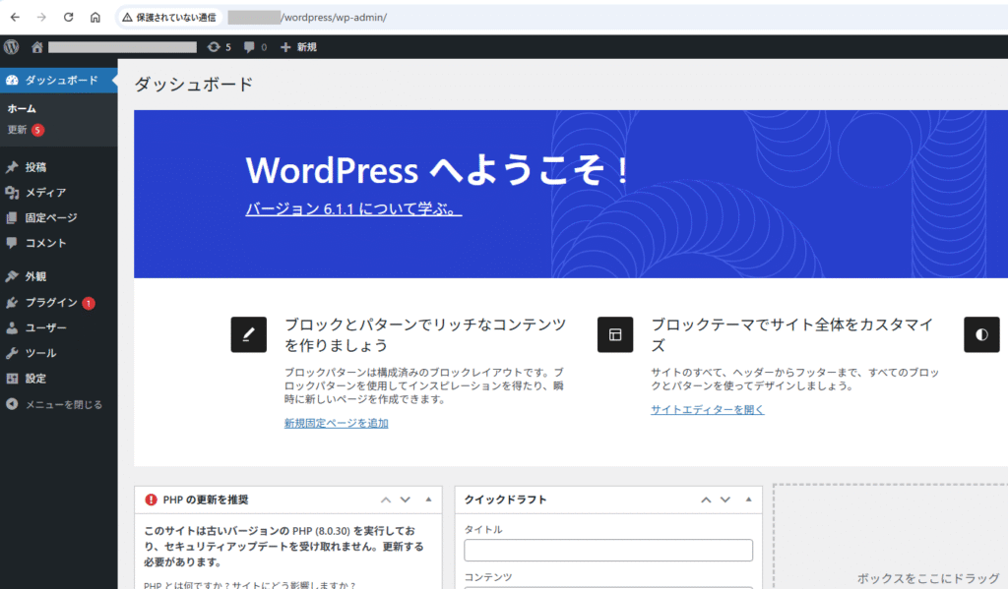
Task: Click the ボックスをここにドラッグ drop zone
Action: pos(891,536)
